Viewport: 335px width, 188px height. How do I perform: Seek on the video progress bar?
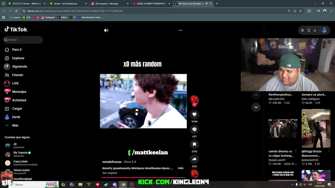[143, 177]
